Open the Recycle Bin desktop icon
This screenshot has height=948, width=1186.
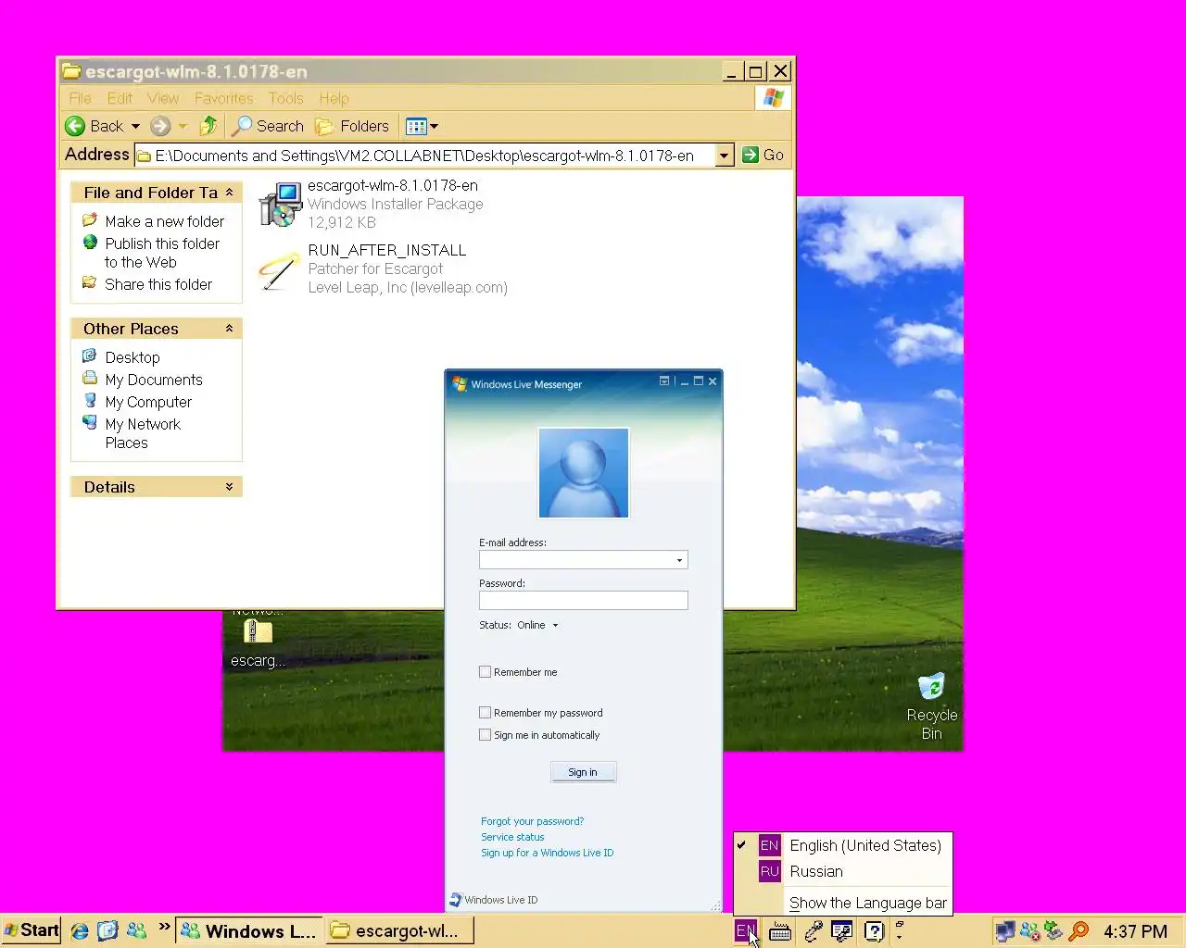point(932,705)
